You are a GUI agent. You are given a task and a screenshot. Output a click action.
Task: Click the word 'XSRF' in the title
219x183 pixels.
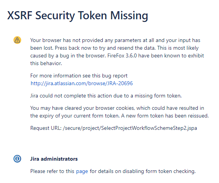(x=20, y=15)
